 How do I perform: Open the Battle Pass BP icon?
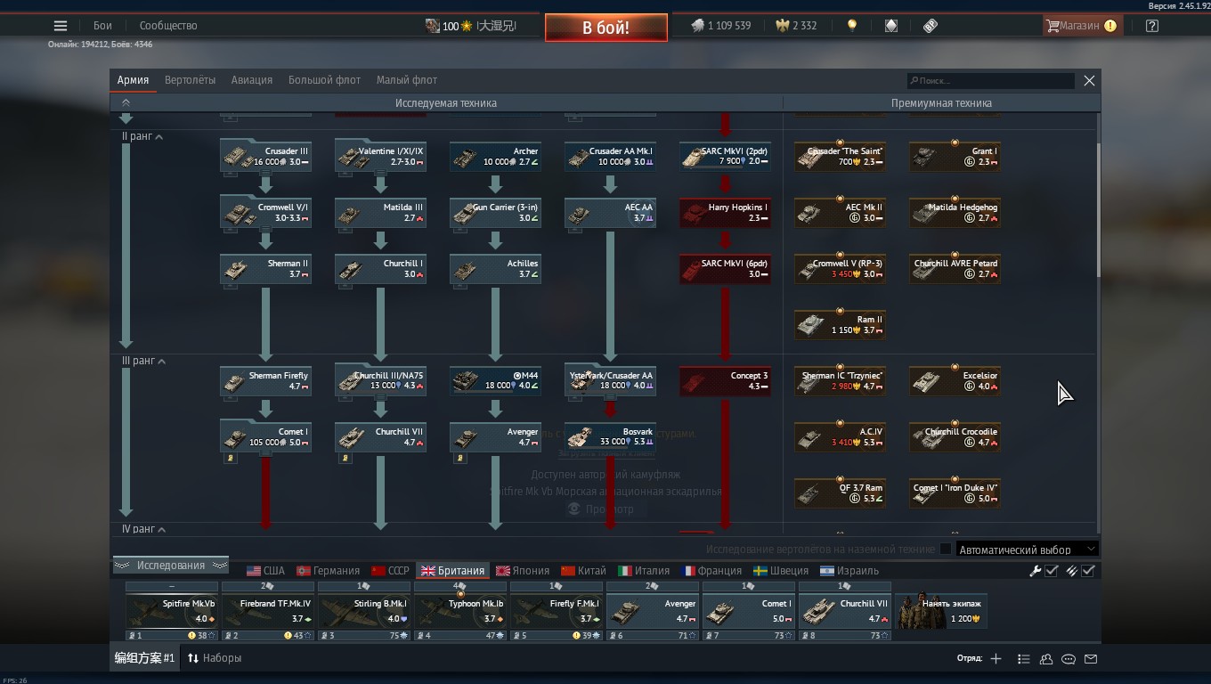click(x=931, y=26)
